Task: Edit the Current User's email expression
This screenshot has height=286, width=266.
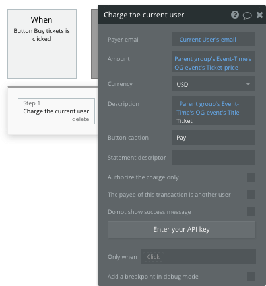Action: (x=214, y=39)
